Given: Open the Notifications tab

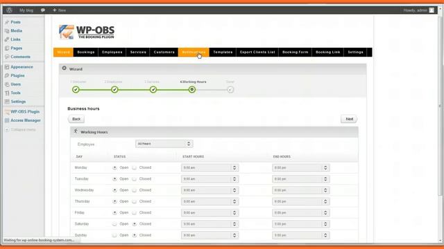Looking at the screenshot, I should point(194,53).
